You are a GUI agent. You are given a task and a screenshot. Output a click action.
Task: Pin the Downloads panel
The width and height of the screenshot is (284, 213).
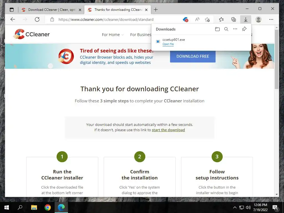coord(244,29)
